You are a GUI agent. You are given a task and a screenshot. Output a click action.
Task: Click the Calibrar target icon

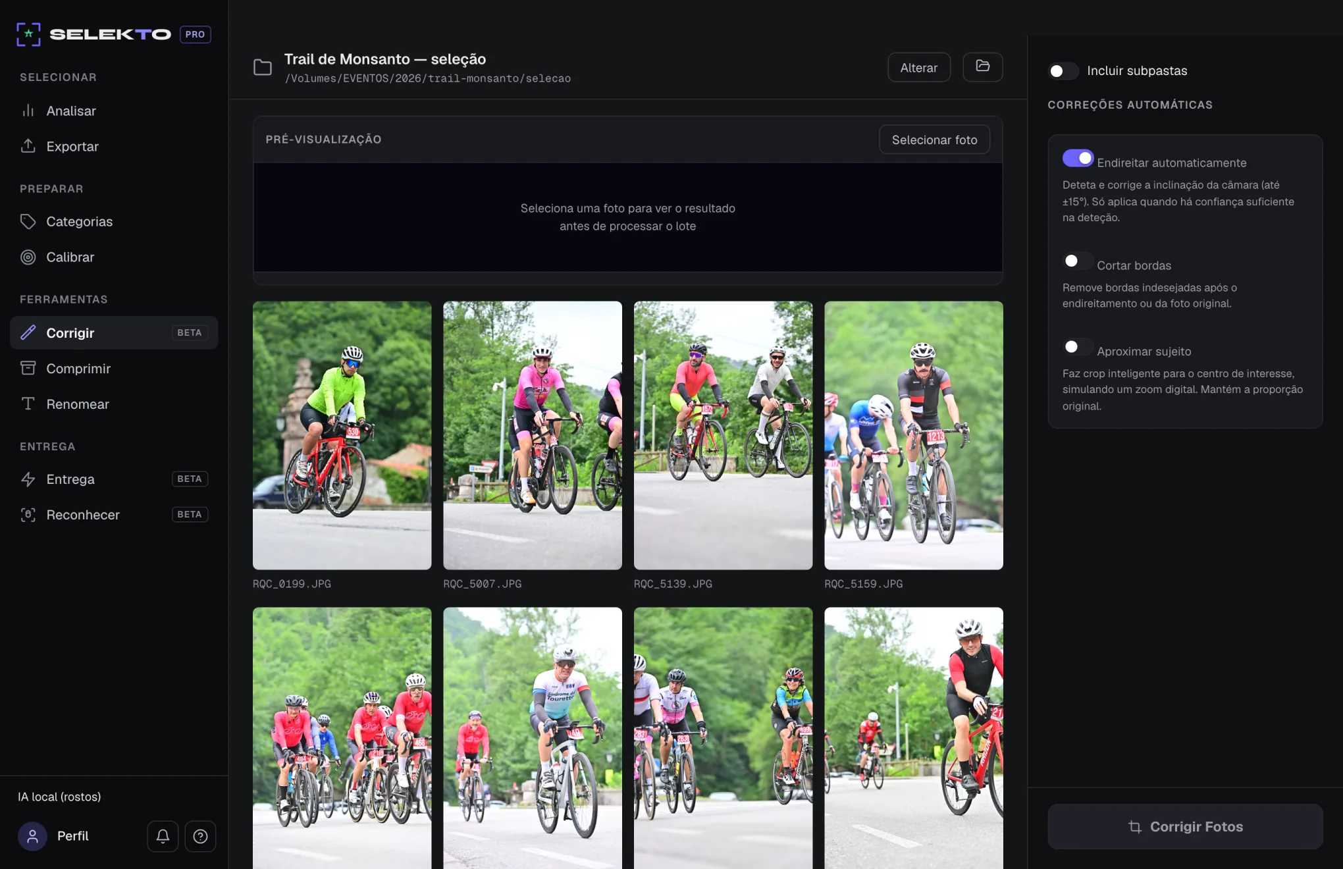tap(28, 257)
